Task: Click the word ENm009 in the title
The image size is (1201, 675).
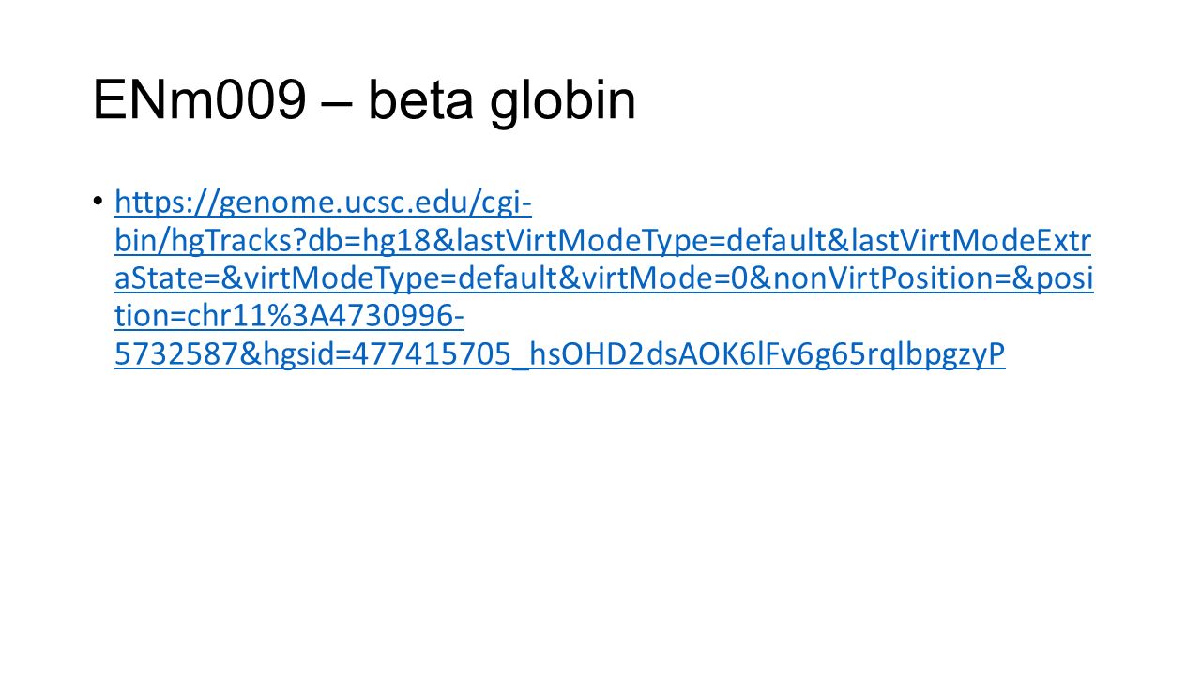Action: click(x=199, y=101)
